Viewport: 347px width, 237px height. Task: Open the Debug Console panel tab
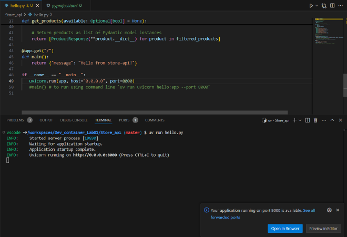click(x=74, y=120)
